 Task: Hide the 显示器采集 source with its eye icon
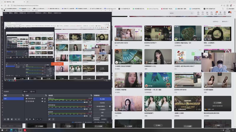pos(42,101)
